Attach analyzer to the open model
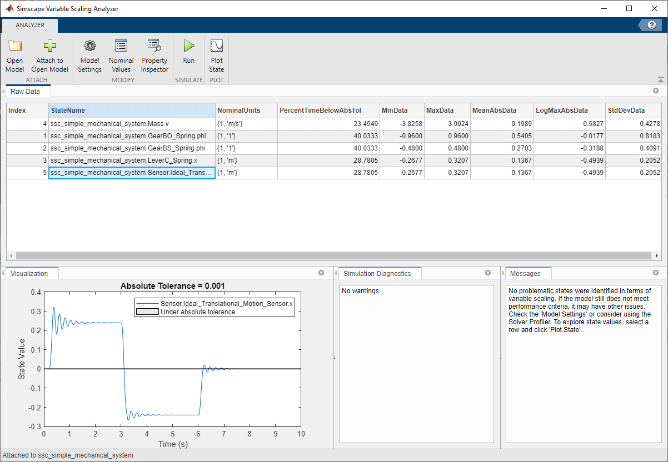 pyautogui.click(x=49, y=56)
